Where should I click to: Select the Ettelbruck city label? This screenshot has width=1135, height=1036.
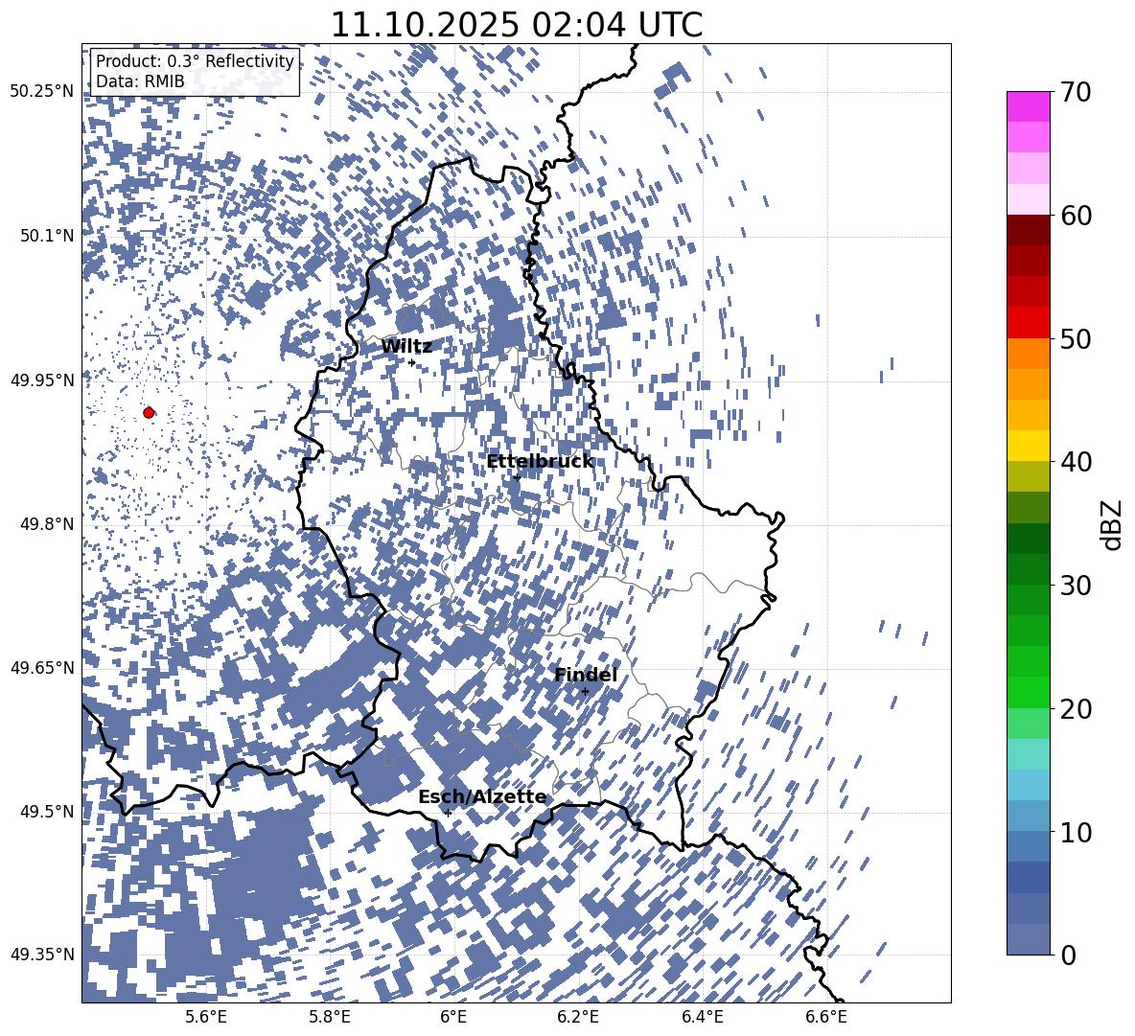click(540, 461)
